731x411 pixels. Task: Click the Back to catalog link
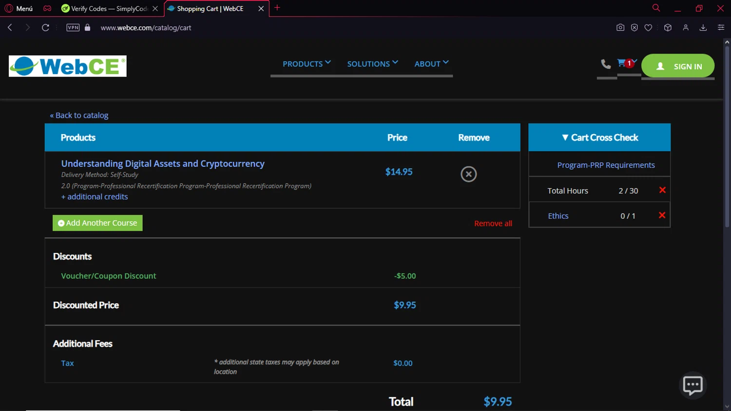79,116
